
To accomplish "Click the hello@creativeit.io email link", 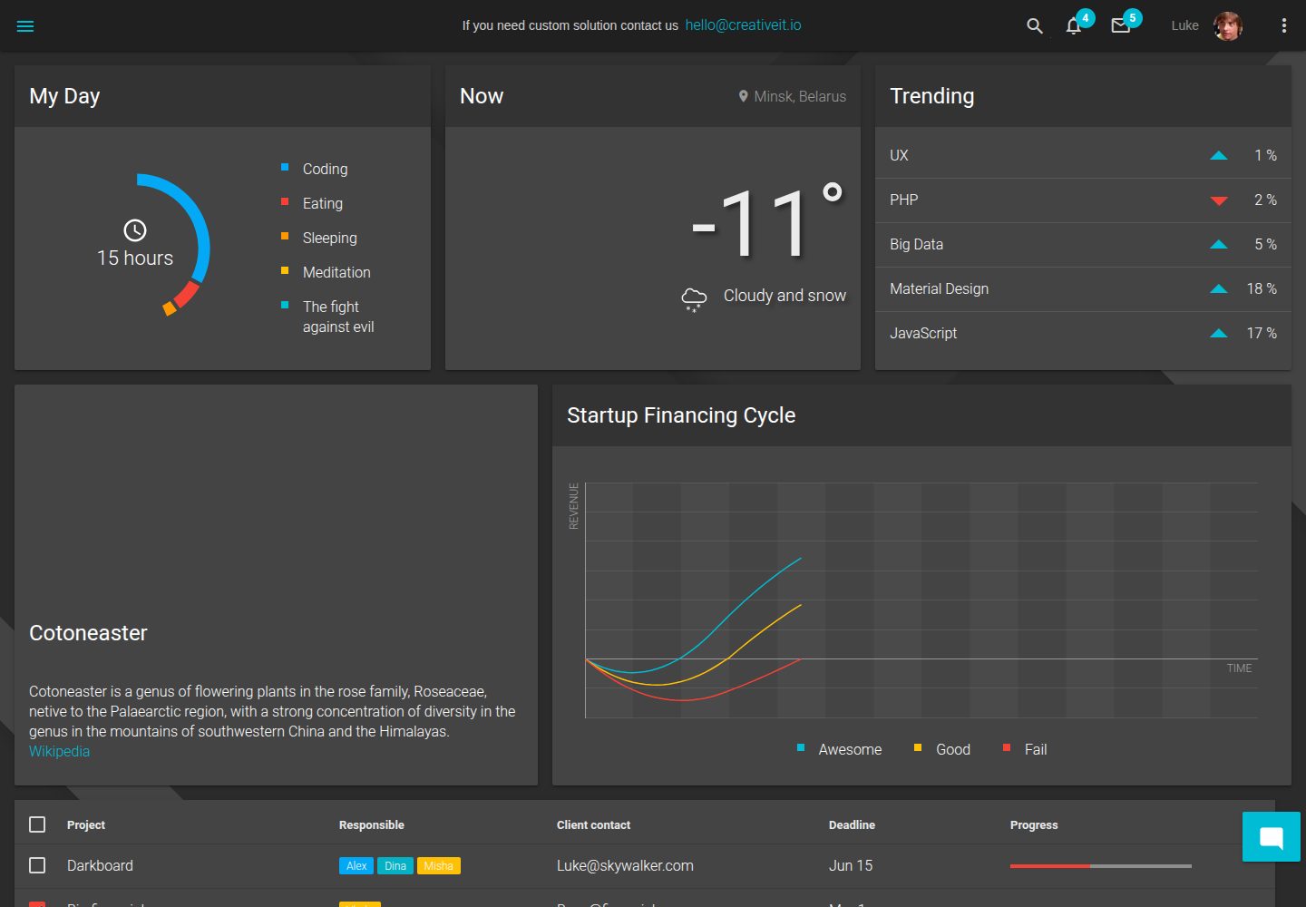I will pos(744,25).
